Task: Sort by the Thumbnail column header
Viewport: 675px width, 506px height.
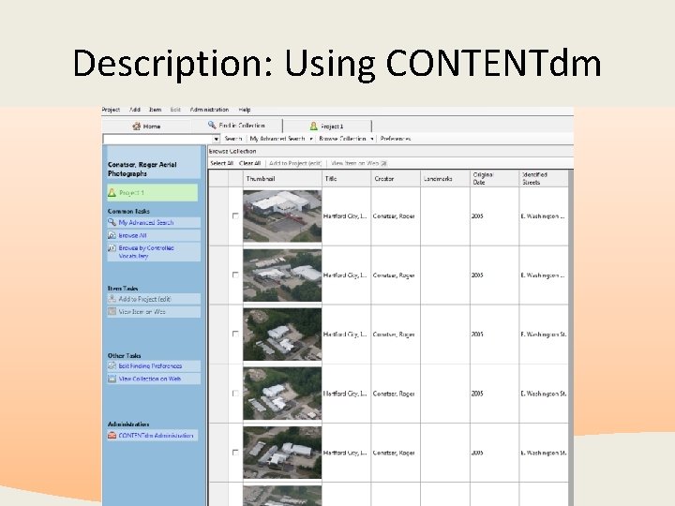Action: pos(282,179)
